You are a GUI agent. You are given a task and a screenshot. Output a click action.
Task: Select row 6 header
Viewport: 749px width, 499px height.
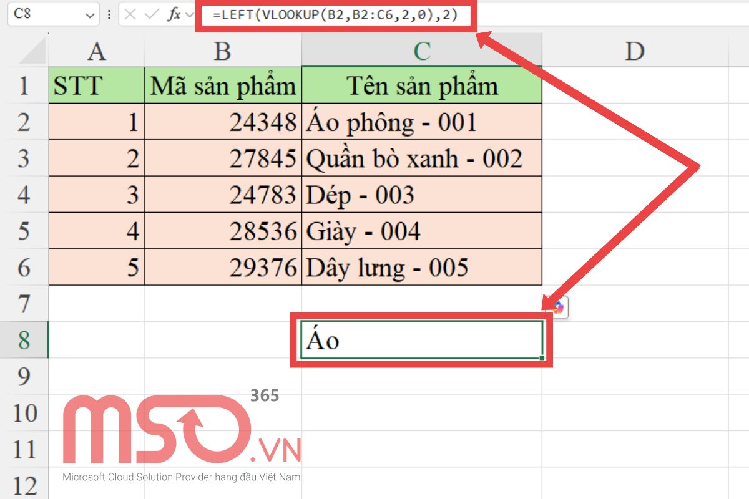(24, 268)
